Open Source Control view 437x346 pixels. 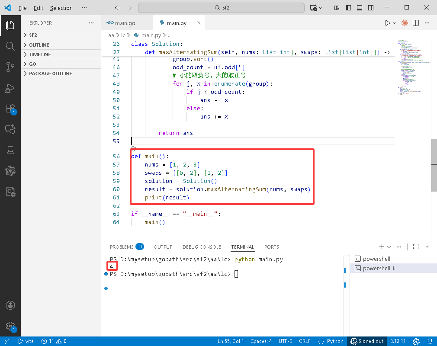pyautogui.click(x=10, y=67)
